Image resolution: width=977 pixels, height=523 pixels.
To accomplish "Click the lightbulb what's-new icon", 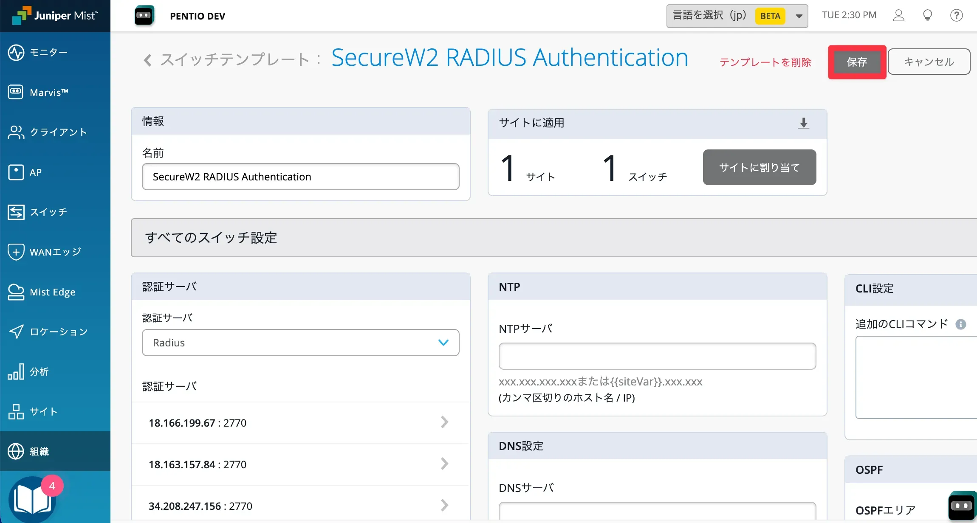I will 927,16.
